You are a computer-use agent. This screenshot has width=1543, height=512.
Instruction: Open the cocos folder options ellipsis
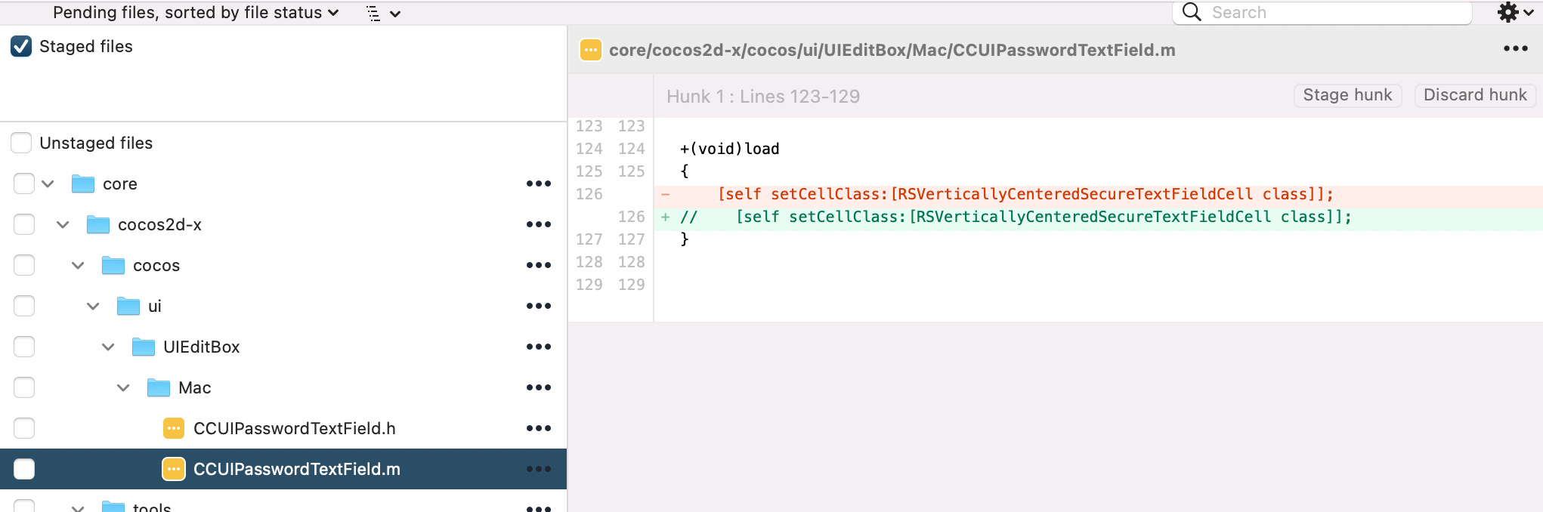coord(539,265)
